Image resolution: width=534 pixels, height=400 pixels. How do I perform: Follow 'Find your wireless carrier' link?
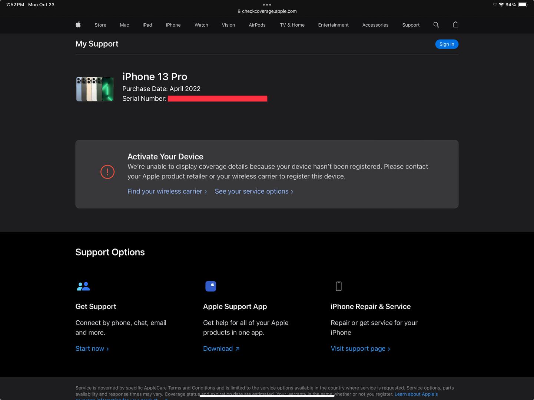(167, 191)
